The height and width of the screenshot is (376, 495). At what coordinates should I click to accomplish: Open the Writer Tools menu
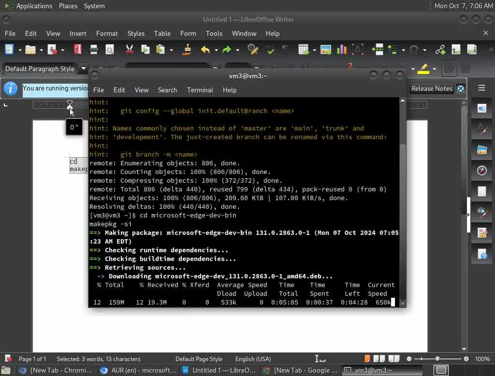(214, 33)
